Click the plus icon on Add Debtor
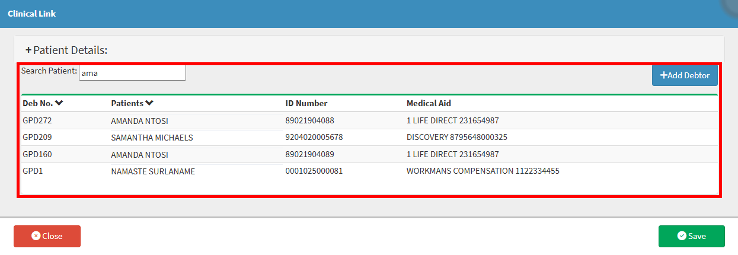 pyautogui.click(x=663, y=75)
